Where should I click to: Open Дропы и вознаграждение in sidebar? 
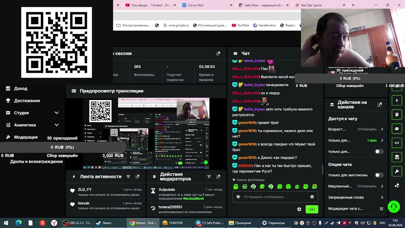pyautogui.click(x=36, y=161)
